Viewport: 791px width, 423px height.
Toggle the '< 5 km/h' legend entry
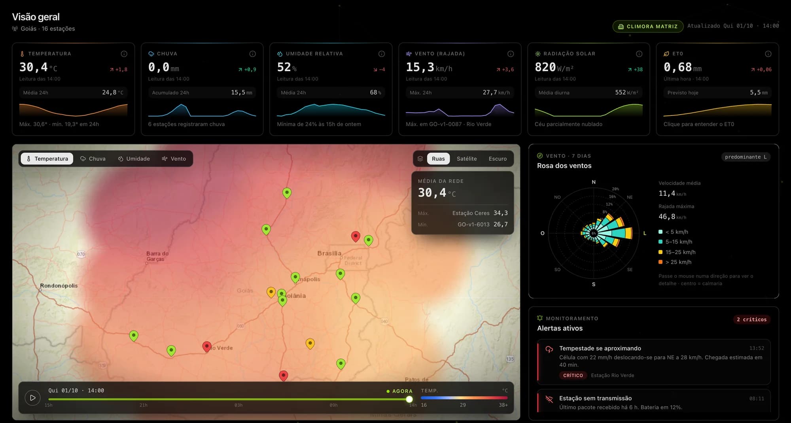coord(673,232)
